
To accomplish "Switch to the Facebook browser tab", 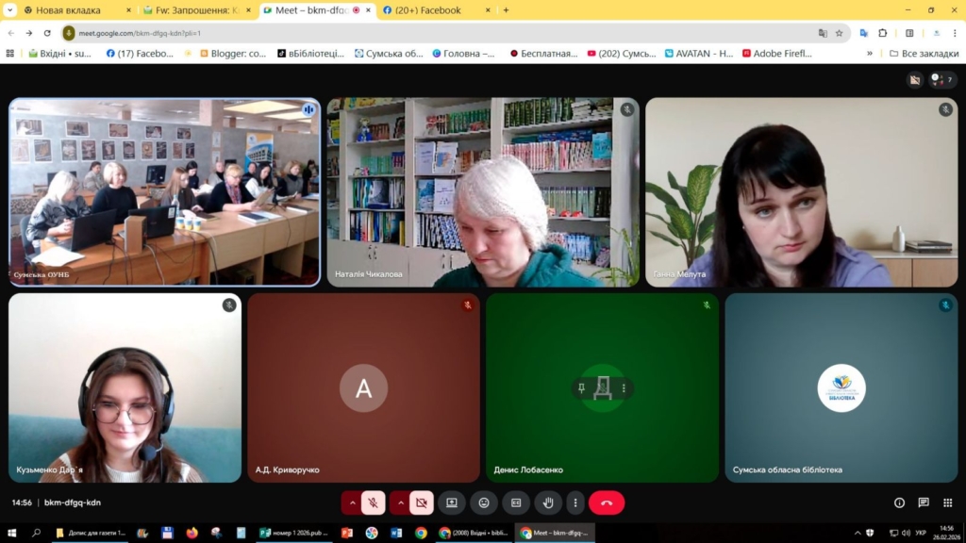I will (x=429, y=10).
